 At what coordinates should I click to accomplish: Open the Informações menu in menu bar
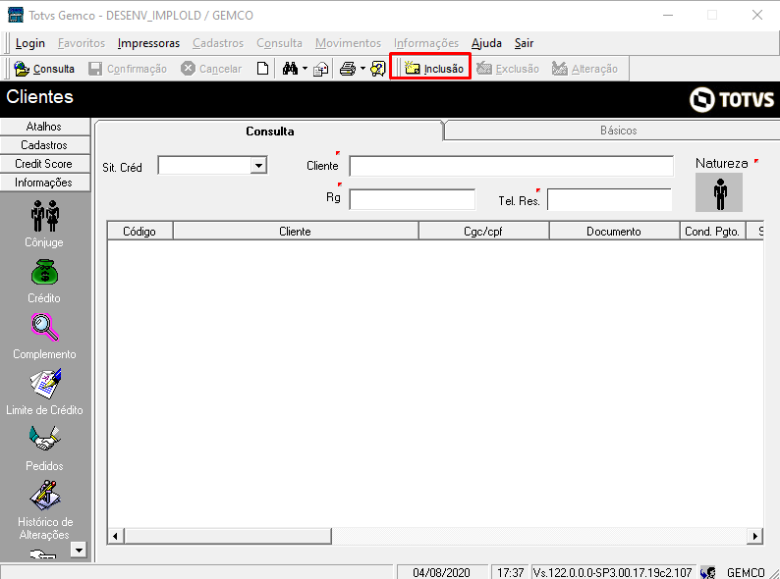426,43
